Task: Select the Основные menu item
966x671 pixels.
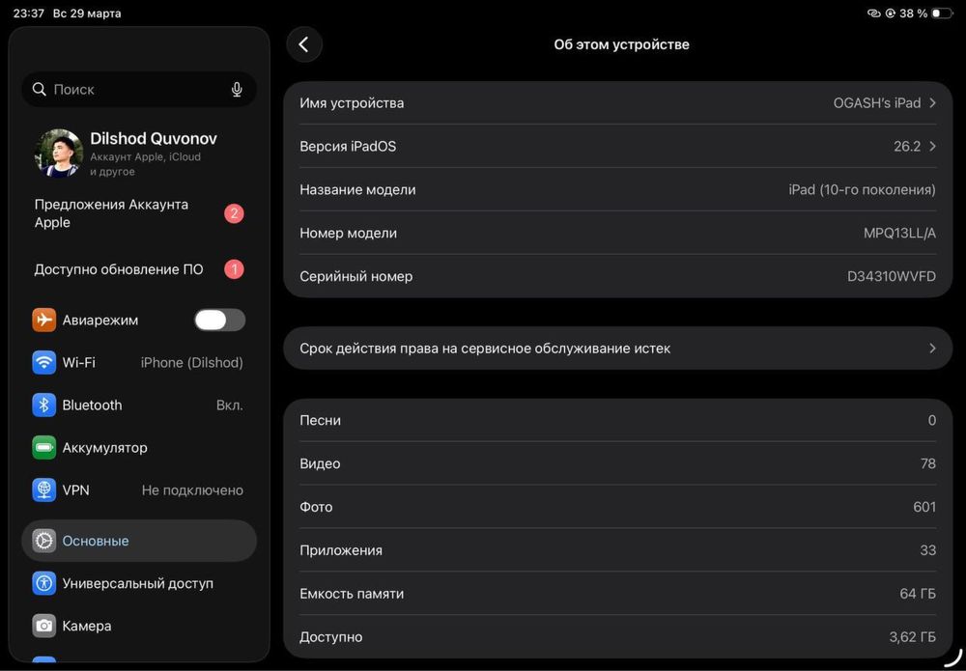Action: point(139,541)
